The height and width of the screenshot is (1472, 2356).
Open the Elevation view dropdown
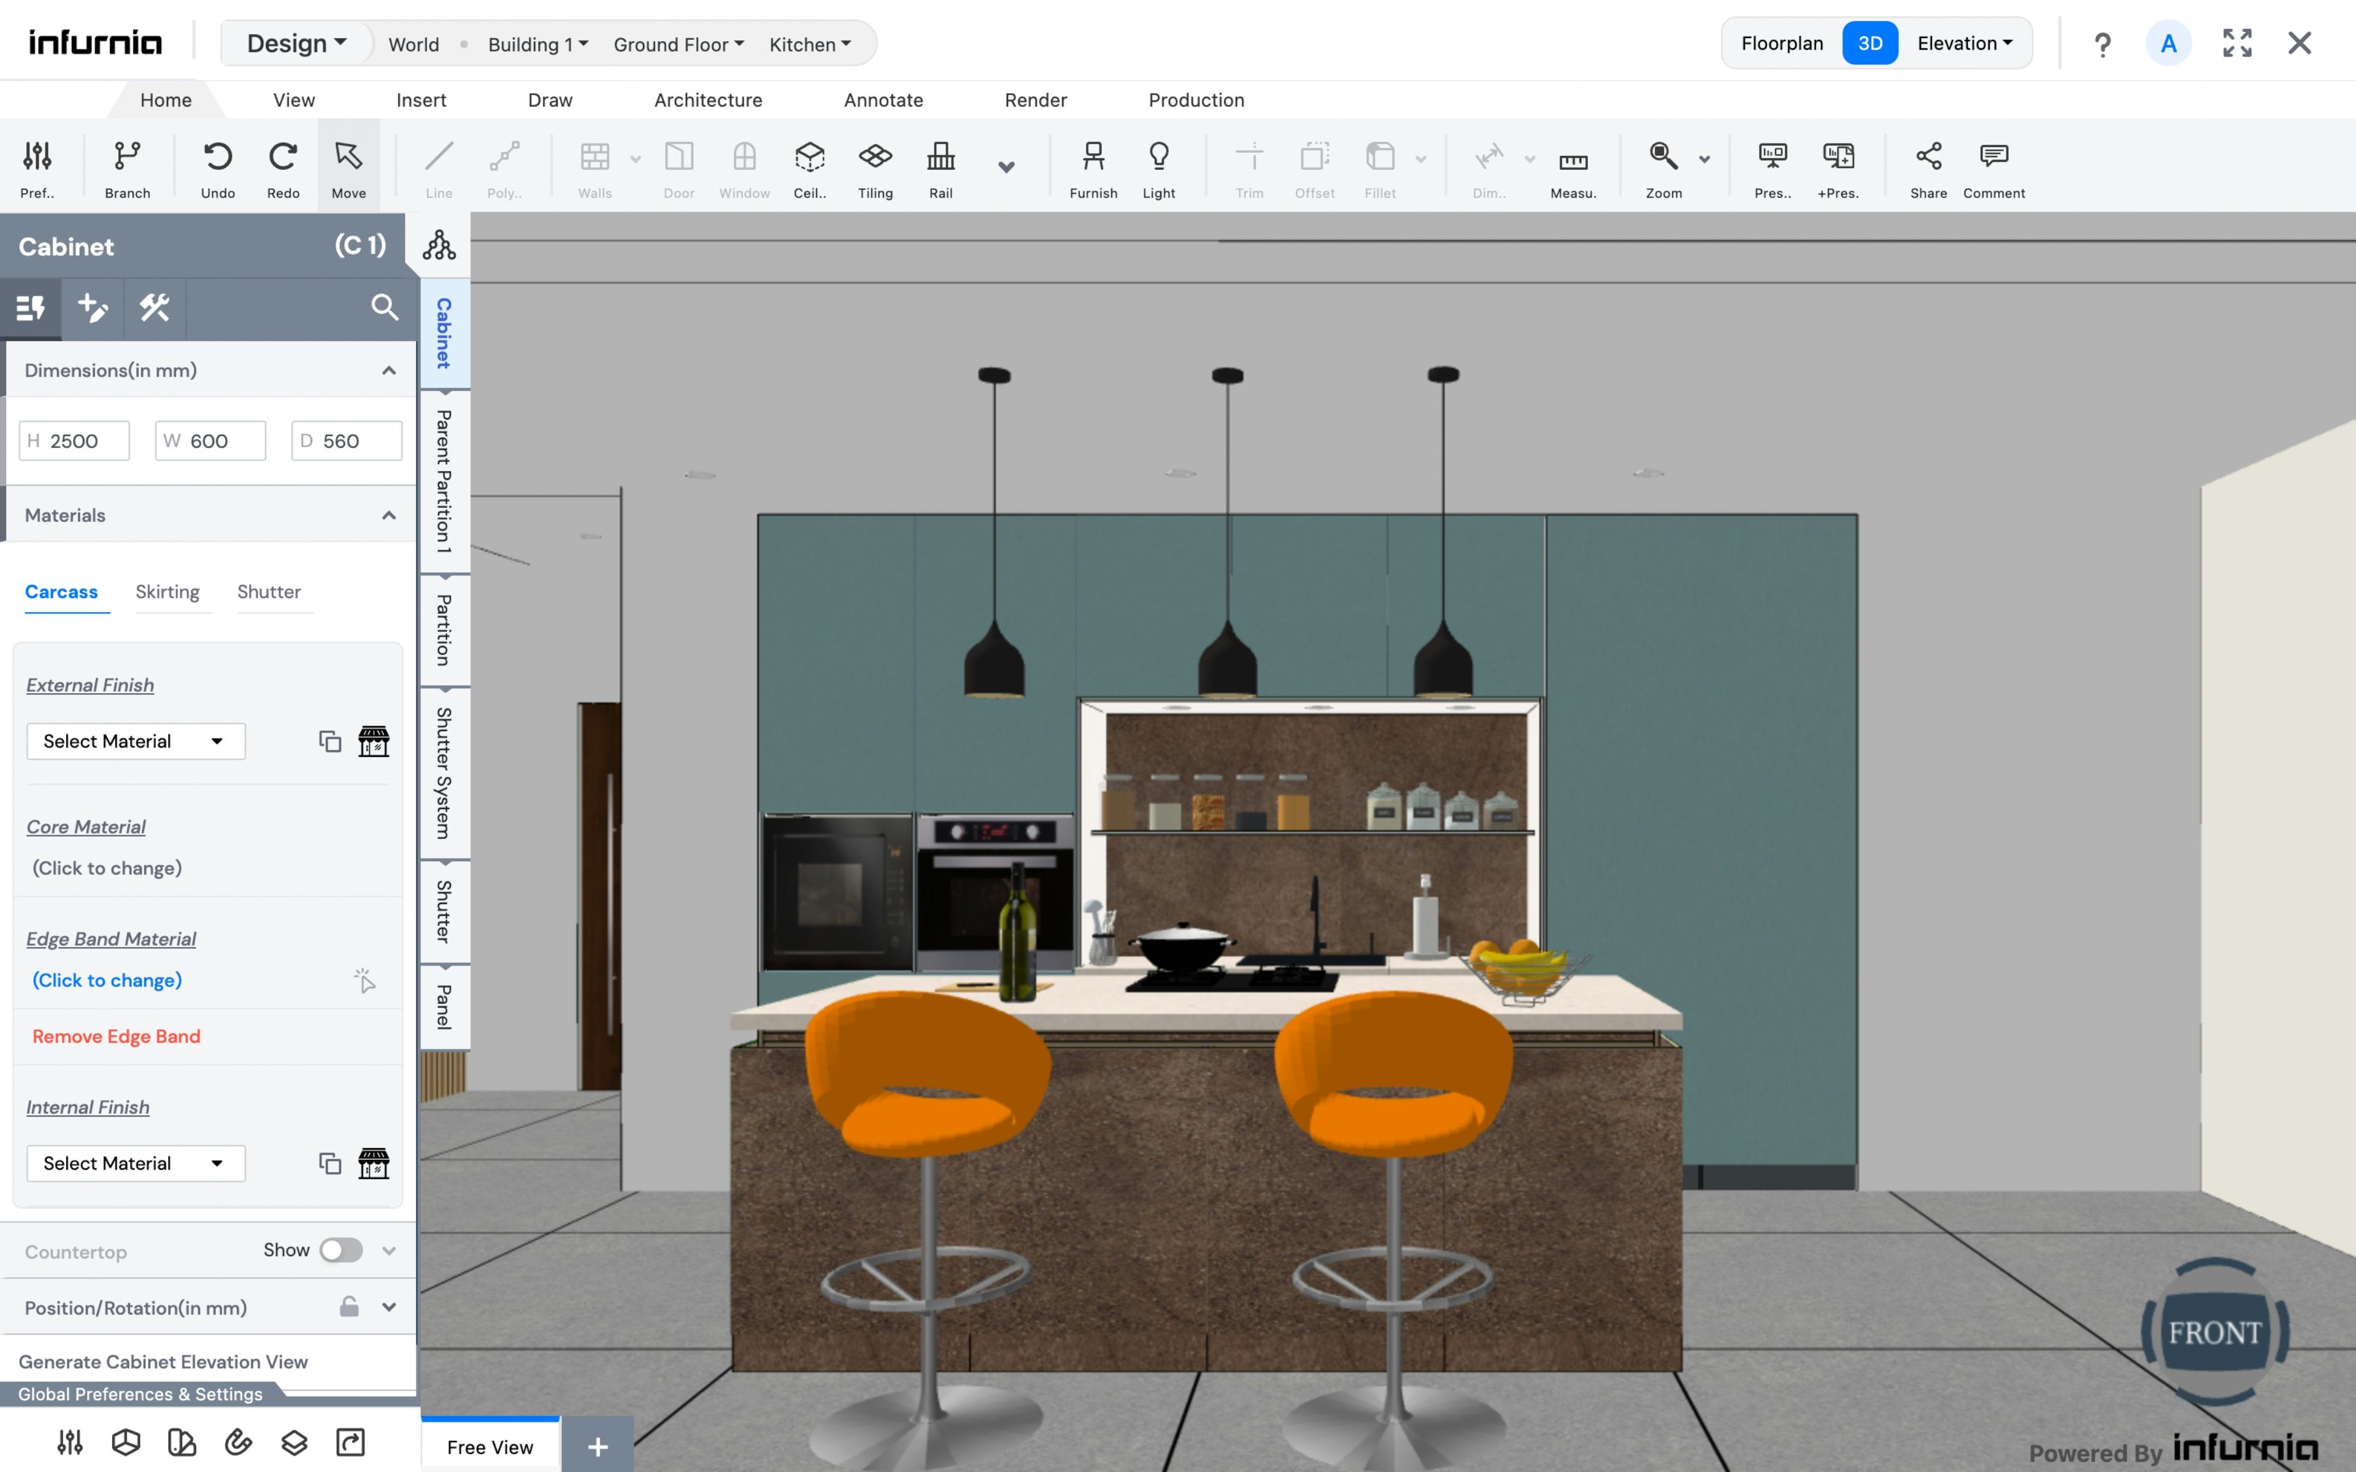(x=1965, y=43)
